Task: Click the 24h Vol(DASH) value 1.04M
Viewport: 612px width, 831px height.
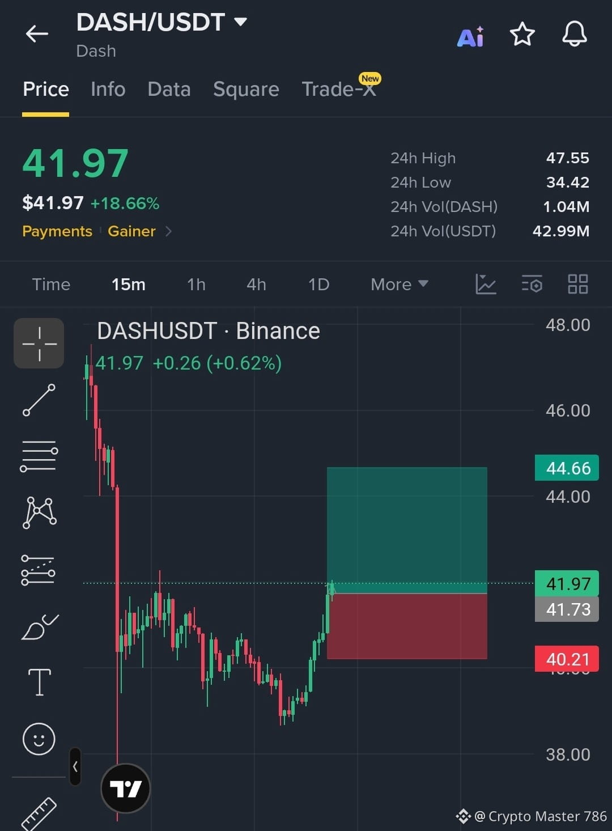Action: pos(566,206)
